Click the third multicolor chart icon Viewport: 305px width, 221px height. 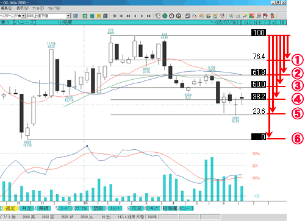(215, 16)
